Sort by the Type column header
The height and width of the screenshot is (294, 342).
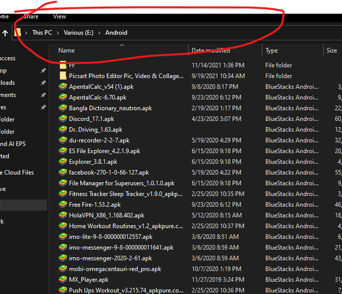pyautogui.click(x=272, y=51)
